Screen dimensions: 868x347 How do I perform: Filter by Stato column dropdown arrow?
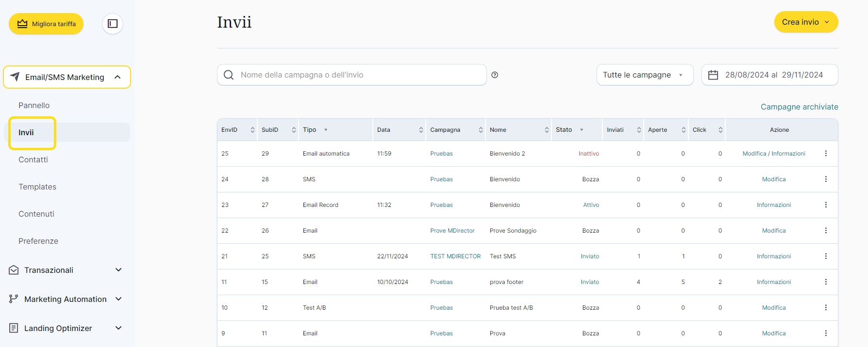582,130
